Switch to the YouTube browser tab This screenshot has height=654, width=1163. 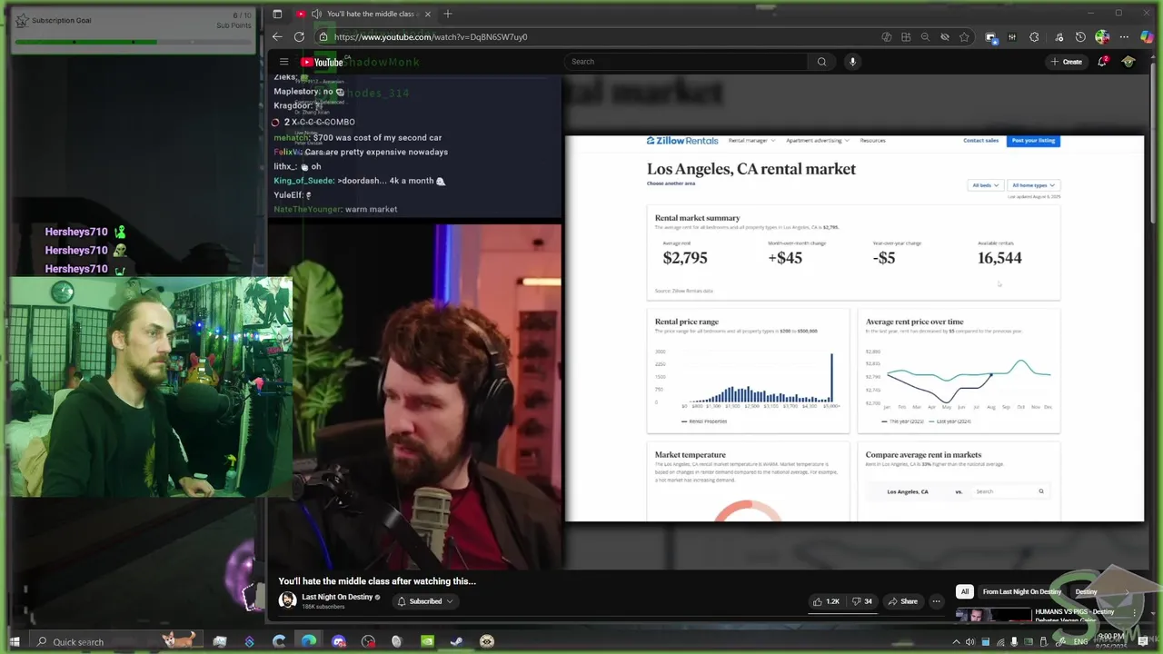tap(363, 14)
